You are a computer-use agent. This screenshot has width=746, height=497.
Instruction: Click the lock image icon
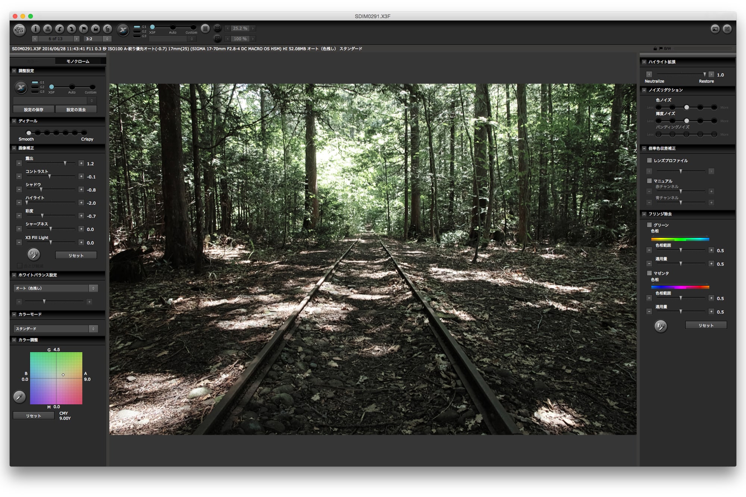point(95,29)
